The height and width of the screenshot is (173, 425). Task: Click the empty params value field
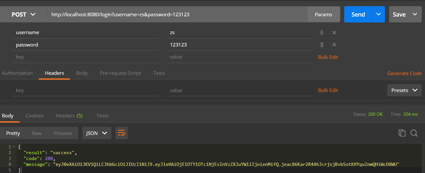[239, 57]
